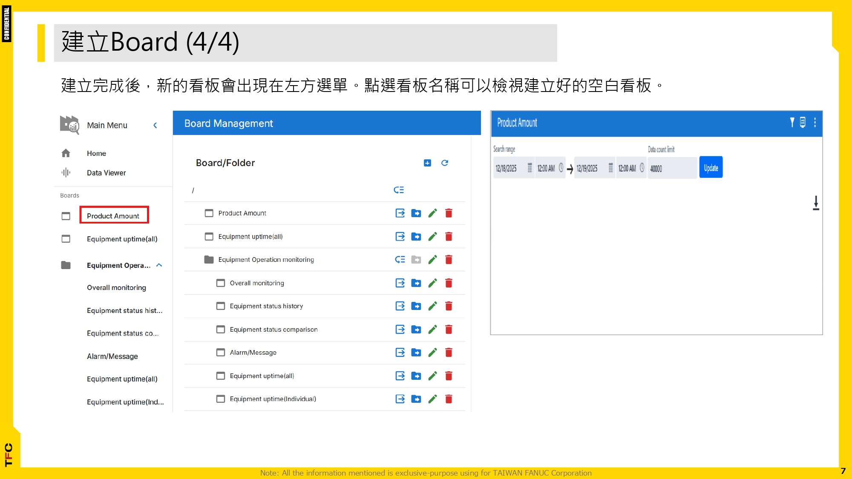This screenshot has width=852, height=479.
Task: Select Home in the main menu
Action: pyautogui.click(x=96, y=153)
